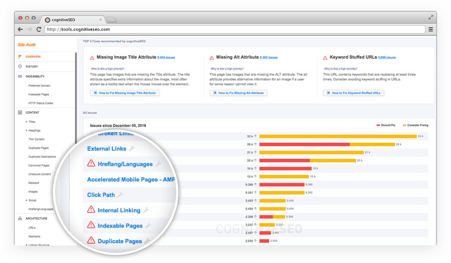
Task: Open the Overview menu item
Action: (33, 57)
